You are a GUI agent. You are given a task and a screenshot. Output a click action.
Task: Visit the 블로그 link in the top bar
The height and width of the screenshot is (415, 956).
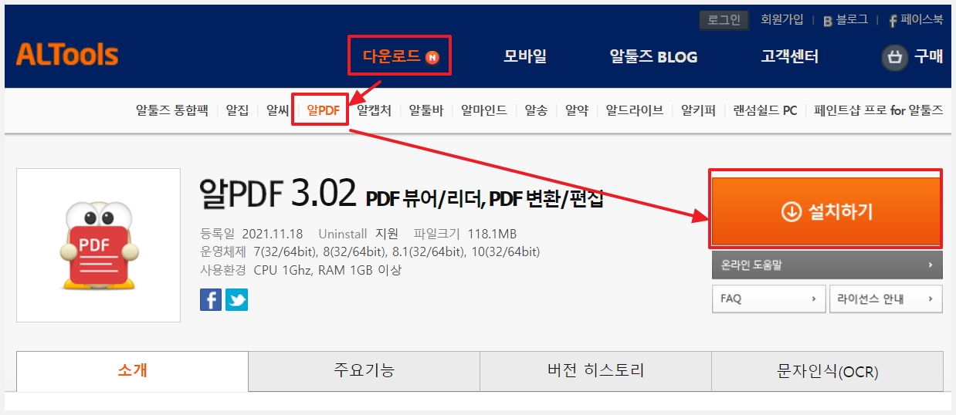(x=846, y=20)
